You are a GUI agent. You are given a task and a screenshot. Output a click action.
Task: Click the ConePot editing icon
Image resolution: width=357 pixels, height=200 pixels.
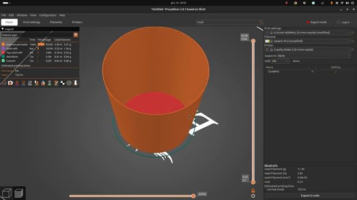coord(335,72)
